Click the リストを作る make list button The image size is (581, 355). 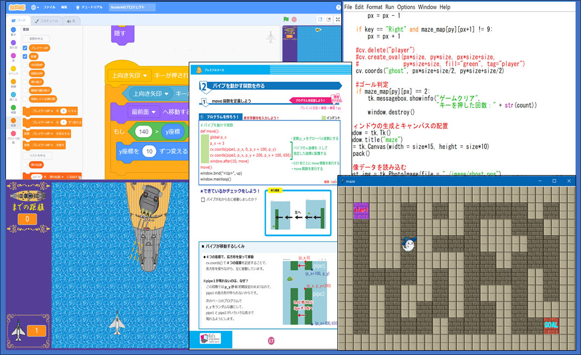[x=37, y=156]
